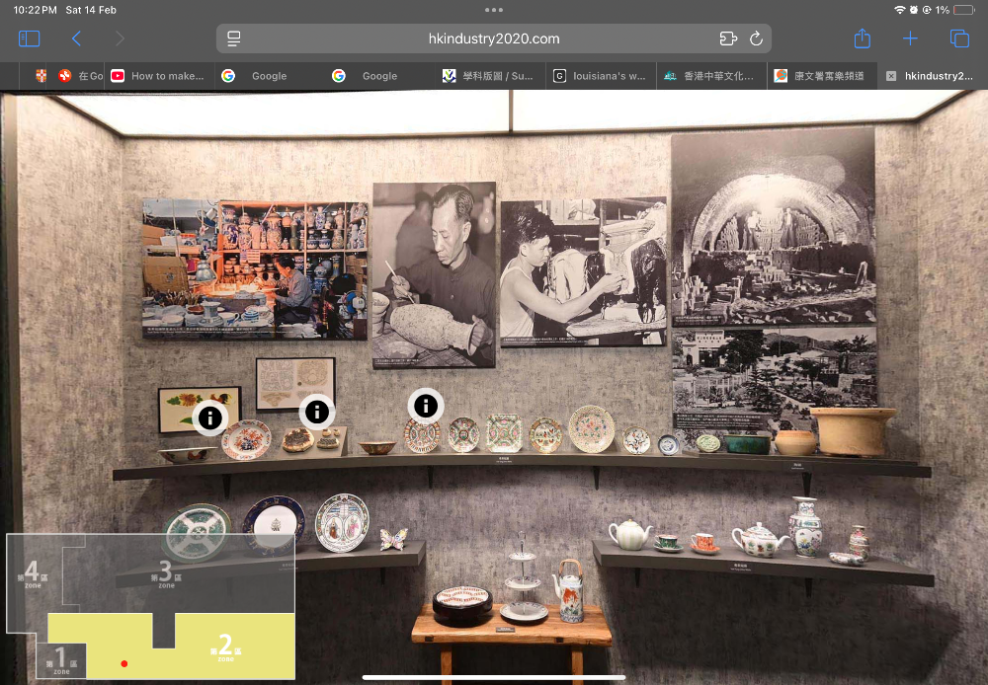Viewport: 988px width, 685px height.
Task: Tap info hotspot above the brown clay mould
Action: click(x=316, y=412)
